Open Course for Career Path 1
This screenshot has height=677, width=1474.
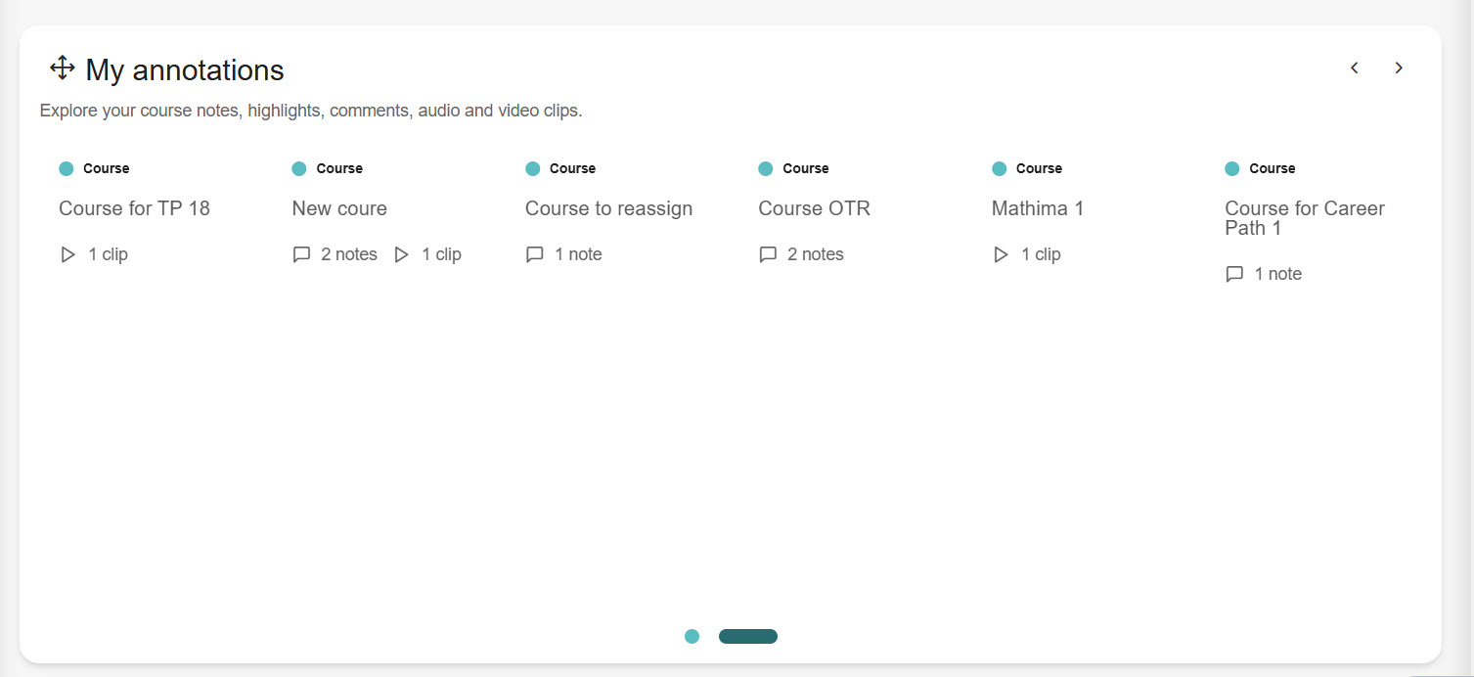pos(1304,218)
